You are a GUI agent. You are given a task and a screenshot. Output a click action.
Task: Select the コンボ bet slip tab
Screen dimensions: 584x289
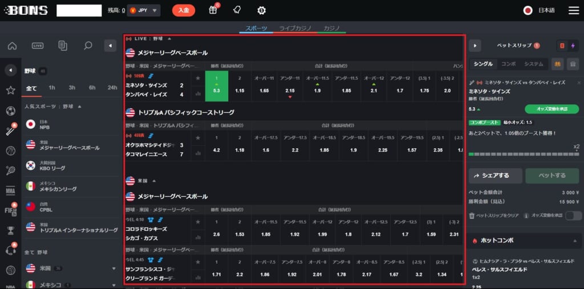(x=508, y=64)
